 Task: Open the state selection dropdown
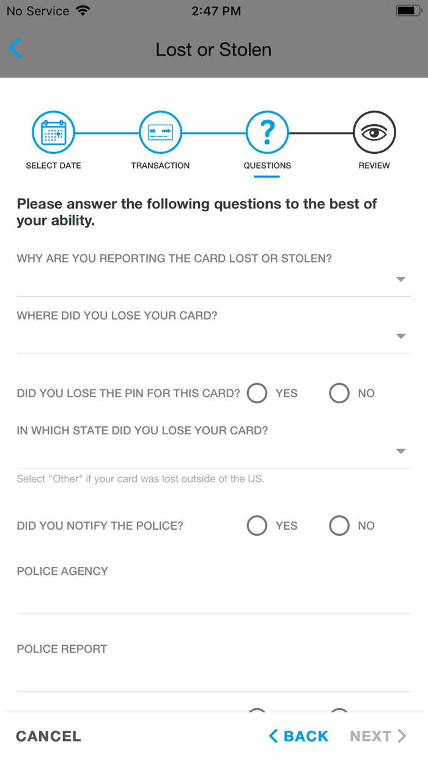(400, 451)
